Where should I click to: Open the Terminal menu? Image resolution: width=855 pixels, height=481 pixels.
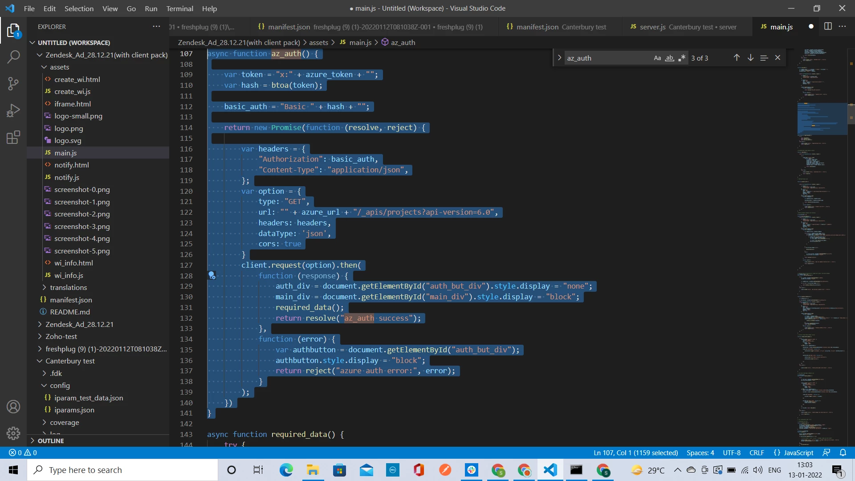tap(179, 8)
